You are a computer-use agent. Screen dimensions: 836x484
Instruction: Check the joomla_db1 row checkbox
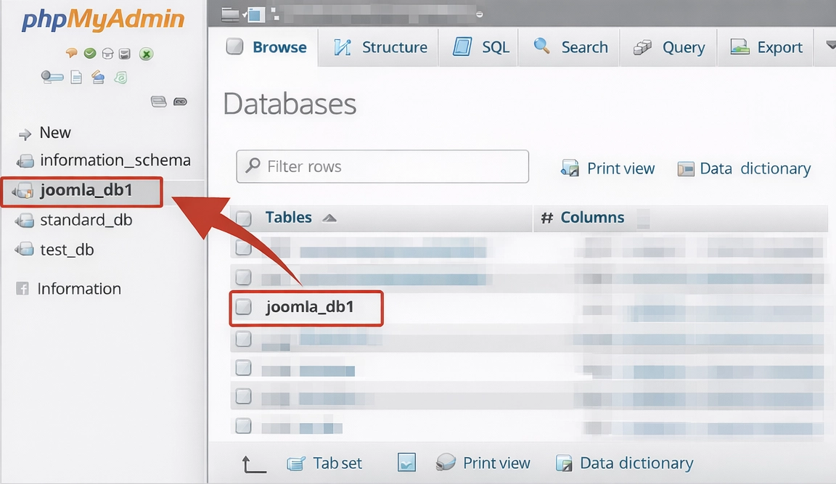tap(244, 306)
